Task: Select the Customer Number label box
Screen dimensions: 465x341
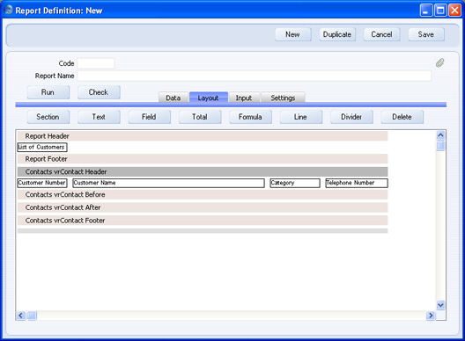Action: [42, 183]
